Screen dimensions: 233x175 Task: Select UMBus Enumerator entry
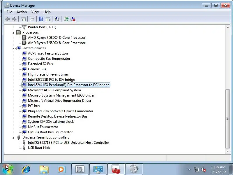[43, 127]
